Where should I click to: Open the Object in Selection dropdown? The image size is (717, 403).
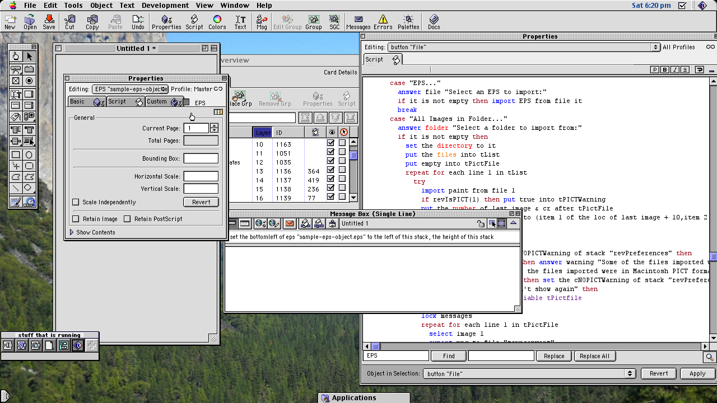529,373
